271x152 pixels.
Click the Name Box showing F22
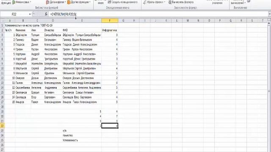click(x=14, y=14)
